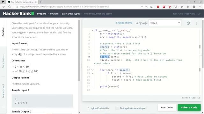Open browser collections icon
204x114 pixels.
(x=188, y=7)
